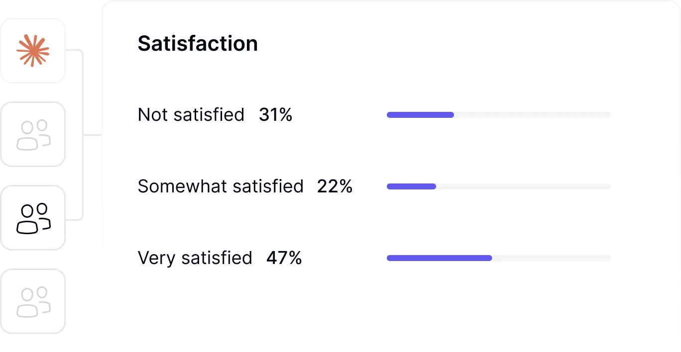Viewport: 681px width, 352px height.
Task: Click the filled portion of Somewhat satisfied bar
Action: [x=411, y=186]
